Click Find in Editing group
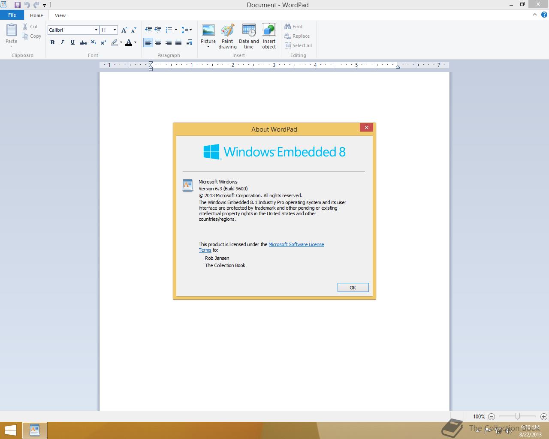The height and width of the screenshot is (439, 549). click(293, 27)
